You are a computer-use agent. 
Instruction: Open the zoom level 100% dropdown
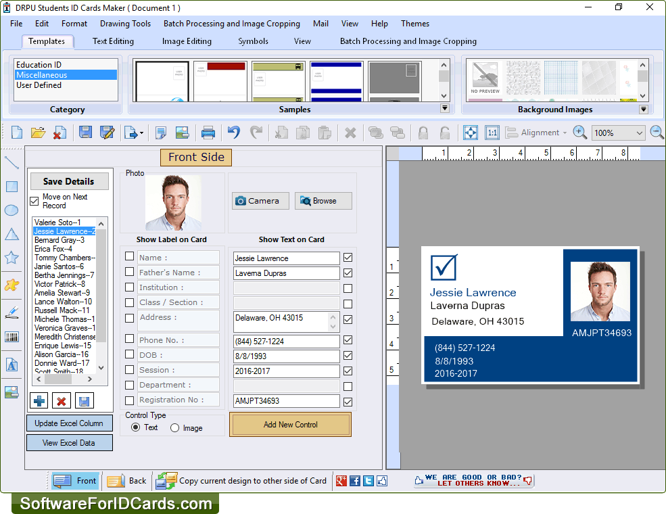click(x=639, y=133)
